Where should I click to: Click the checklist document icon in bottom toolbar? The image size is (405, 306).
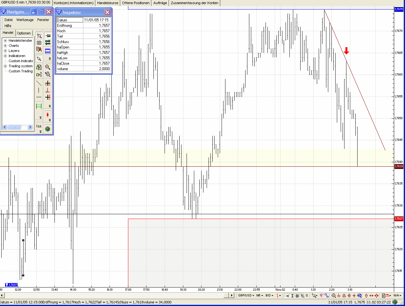coord(383,295)
